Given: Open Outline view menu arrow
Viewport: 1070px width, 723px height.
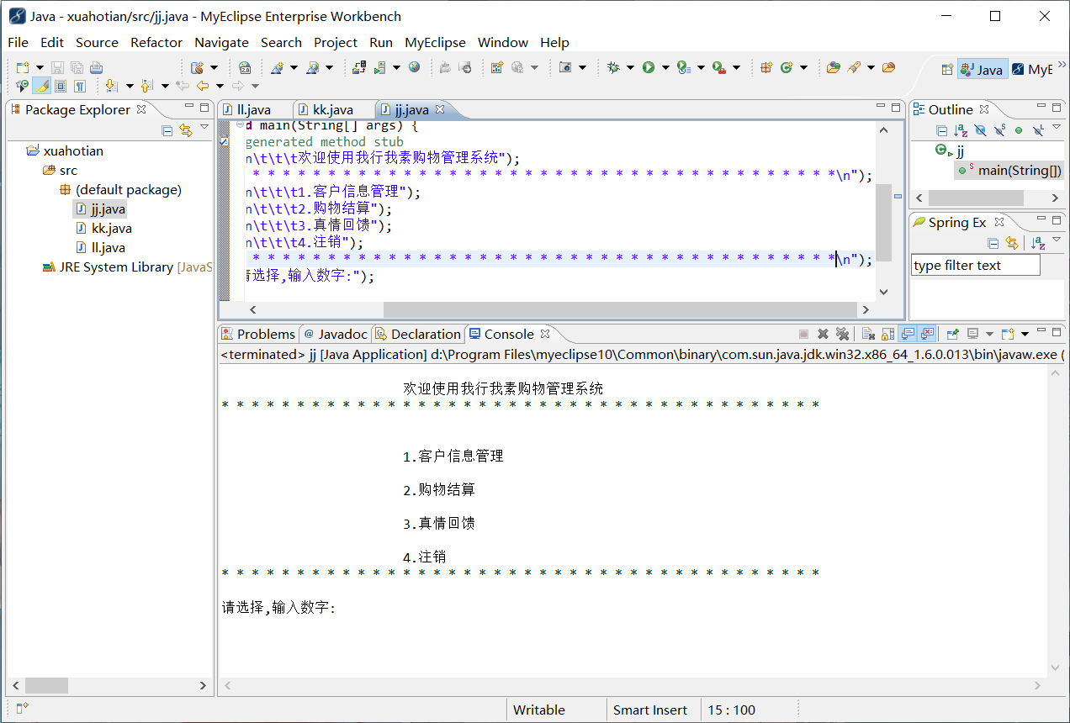Looking at the screenshot, I should pyautogui.click(x=1057, y=129).
